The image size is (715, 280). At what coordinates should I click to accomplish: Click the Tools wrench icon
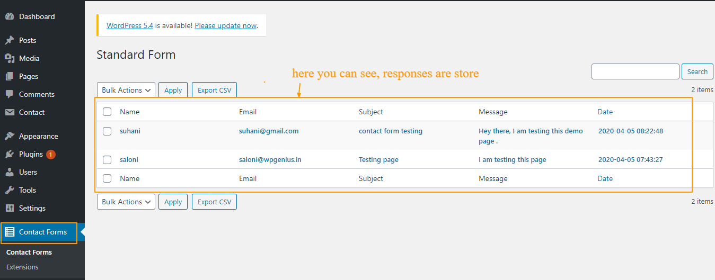tap(9, 190)
